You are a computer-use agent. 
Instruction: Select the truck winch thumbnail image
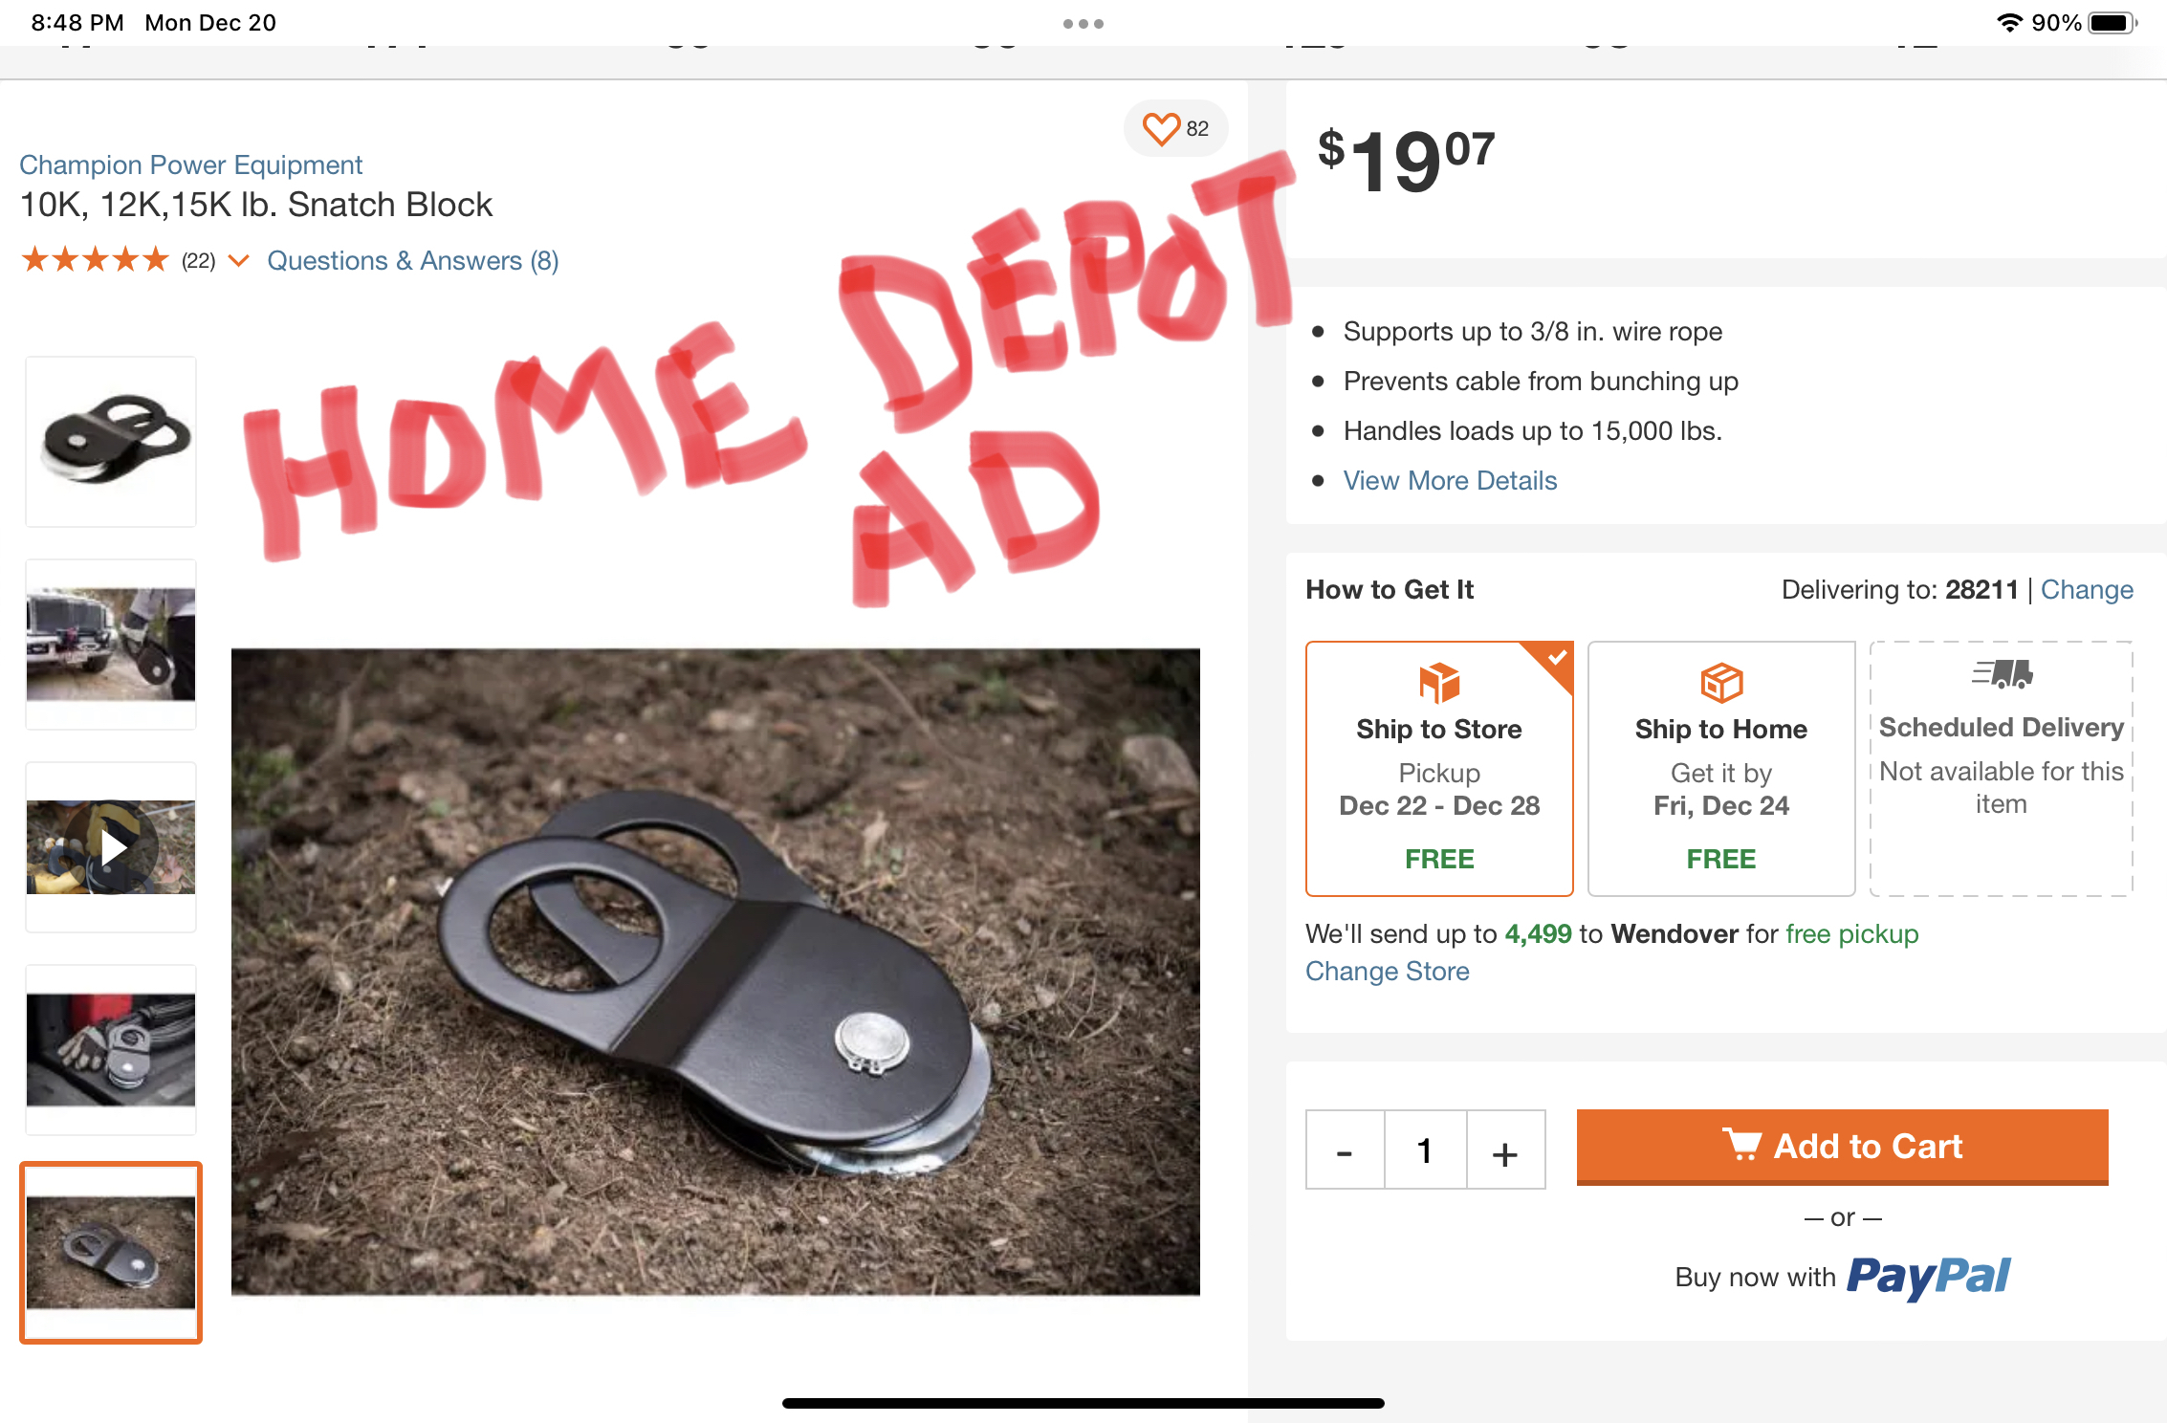pos(111,644)
